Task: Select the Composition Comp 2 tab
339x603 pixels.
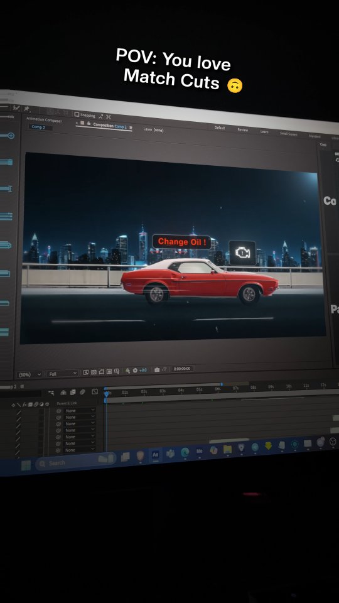Action: [110, 126]
